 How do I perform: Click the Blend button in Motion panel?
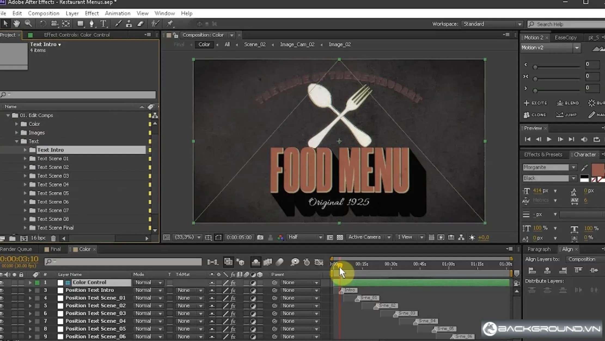568,103
